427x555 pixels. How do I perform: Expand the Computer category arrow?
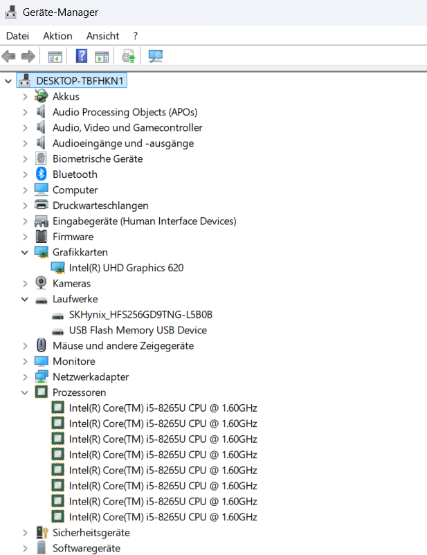(x=25, y=190)
